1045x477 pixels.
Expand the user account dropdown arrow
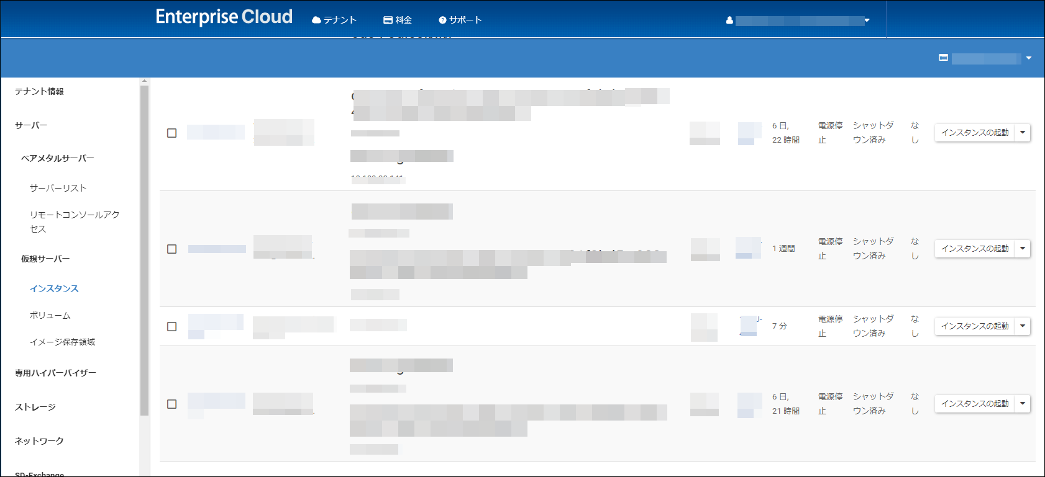(867, 20)
